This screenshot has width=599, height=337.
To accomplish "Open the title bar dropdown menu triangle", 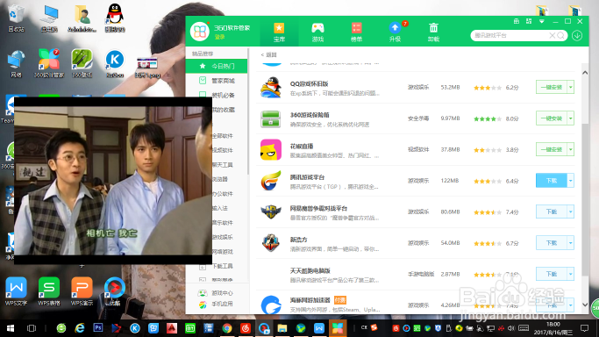I will point(542,21).
